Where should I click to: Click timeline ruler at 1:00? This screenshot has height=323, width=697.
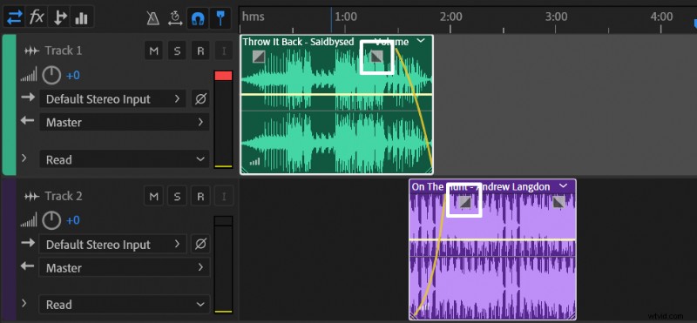pos(345,17)
